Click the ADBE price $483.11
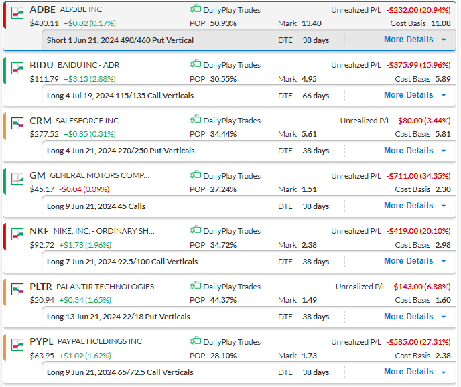Screen dimensions: 461x387 (x=44, y=23)
